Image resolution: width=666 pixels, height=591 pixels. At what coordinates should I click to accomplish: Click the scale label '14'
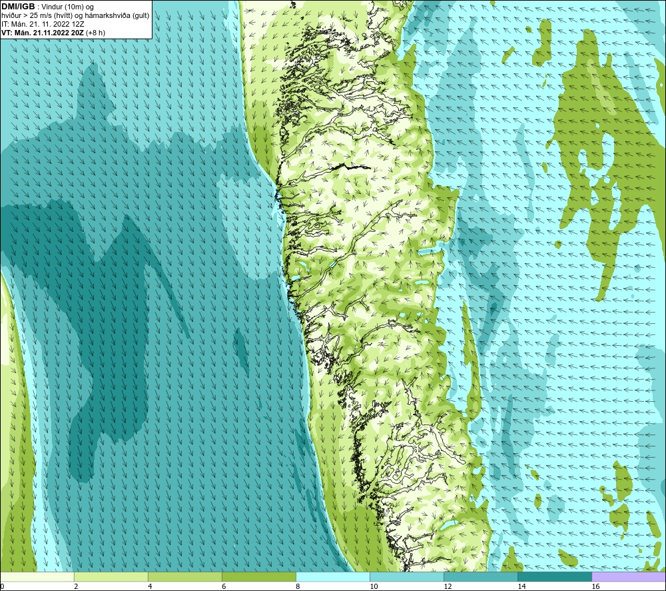click(x=521, y=586)
